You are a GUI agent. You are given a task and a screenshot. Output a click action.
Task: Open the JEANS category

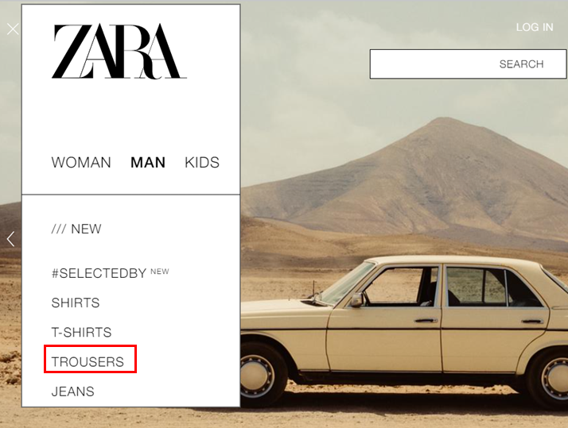[x=73, y=391]
